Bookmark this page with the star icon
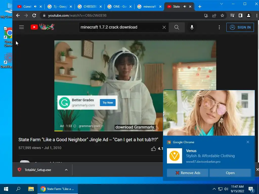This screenshot has height=194, width=259. click(x=222, y=15)
